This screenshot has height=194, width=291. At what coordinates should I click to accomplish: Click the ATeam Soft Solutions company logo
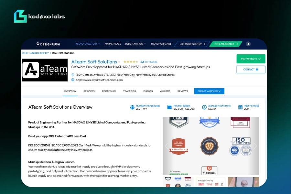click(x=45, y=70)
